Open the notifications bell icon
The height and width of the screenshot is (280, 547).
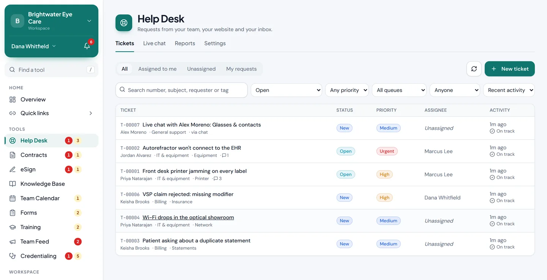(87, 46)
